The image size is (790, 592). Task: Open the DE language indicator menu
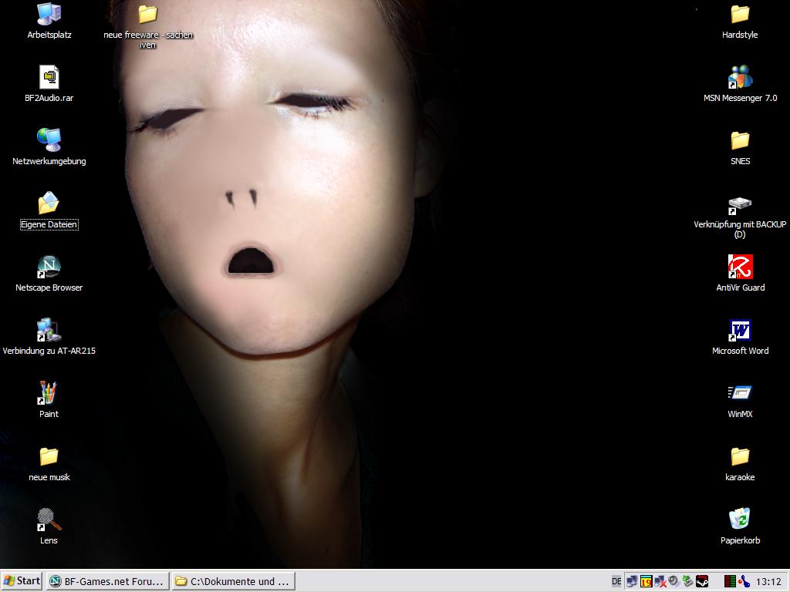coord(616,581)
